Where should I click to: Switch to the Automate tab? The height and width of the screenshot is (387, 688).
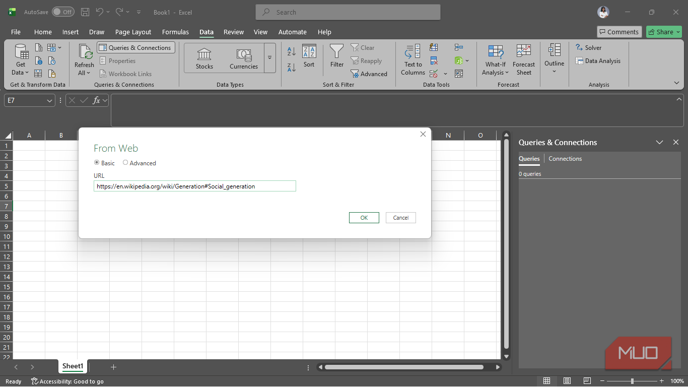[x=293, y=32]
